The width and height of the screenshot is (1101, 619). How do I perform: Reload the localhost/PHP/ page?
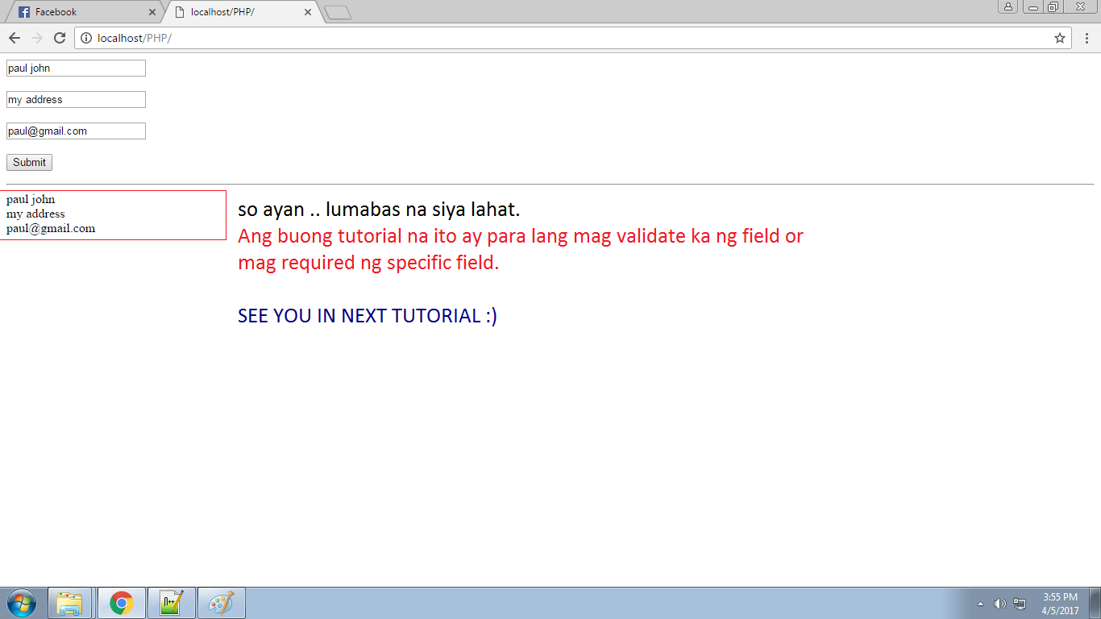(59, 37)
